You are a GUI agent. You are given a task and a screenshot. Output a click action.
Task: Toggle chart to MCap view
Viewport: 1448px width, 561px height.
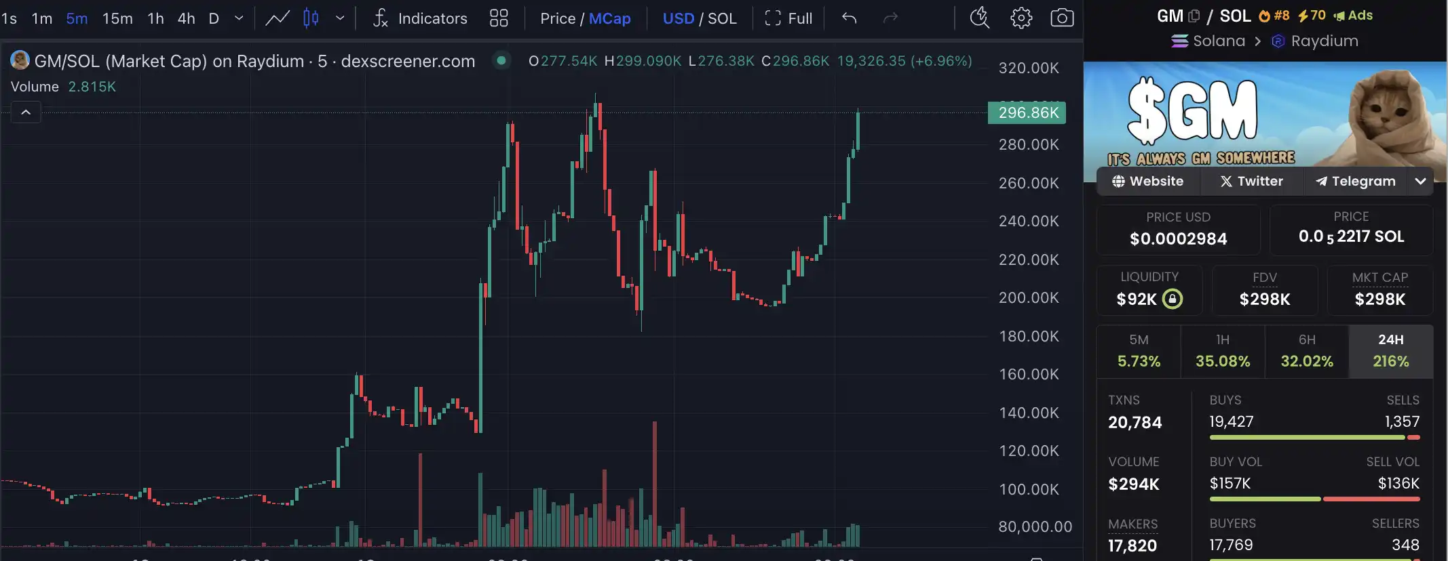coord(609,18)
